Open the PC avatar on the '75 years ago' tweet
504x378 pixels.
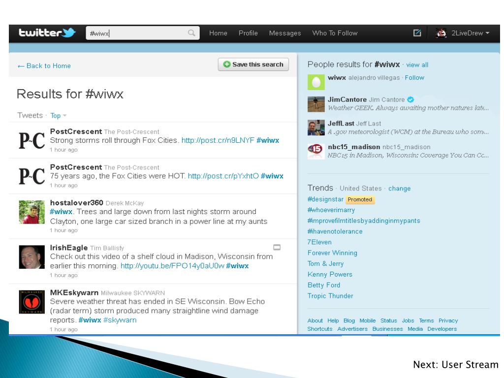[32, 176]
